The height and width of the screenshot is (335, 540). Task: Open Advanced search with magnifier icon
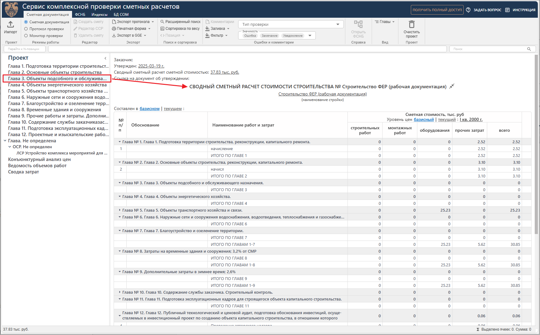coord(162,22)
